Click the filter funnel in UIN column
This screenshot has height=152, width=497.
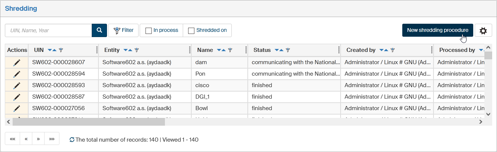point(61,50)
